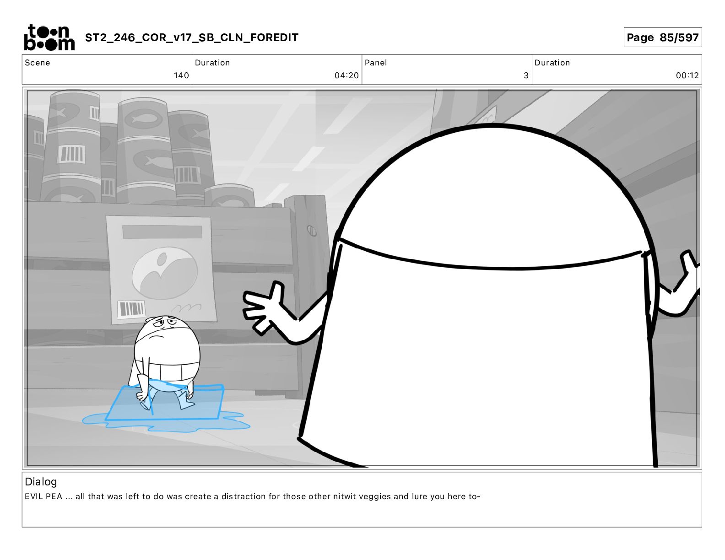Click the Toon Boom logo

point(49,38)
